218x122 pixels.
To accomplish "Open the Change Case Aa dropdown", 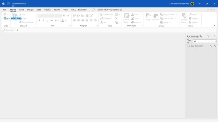I will tap(57, 20).
